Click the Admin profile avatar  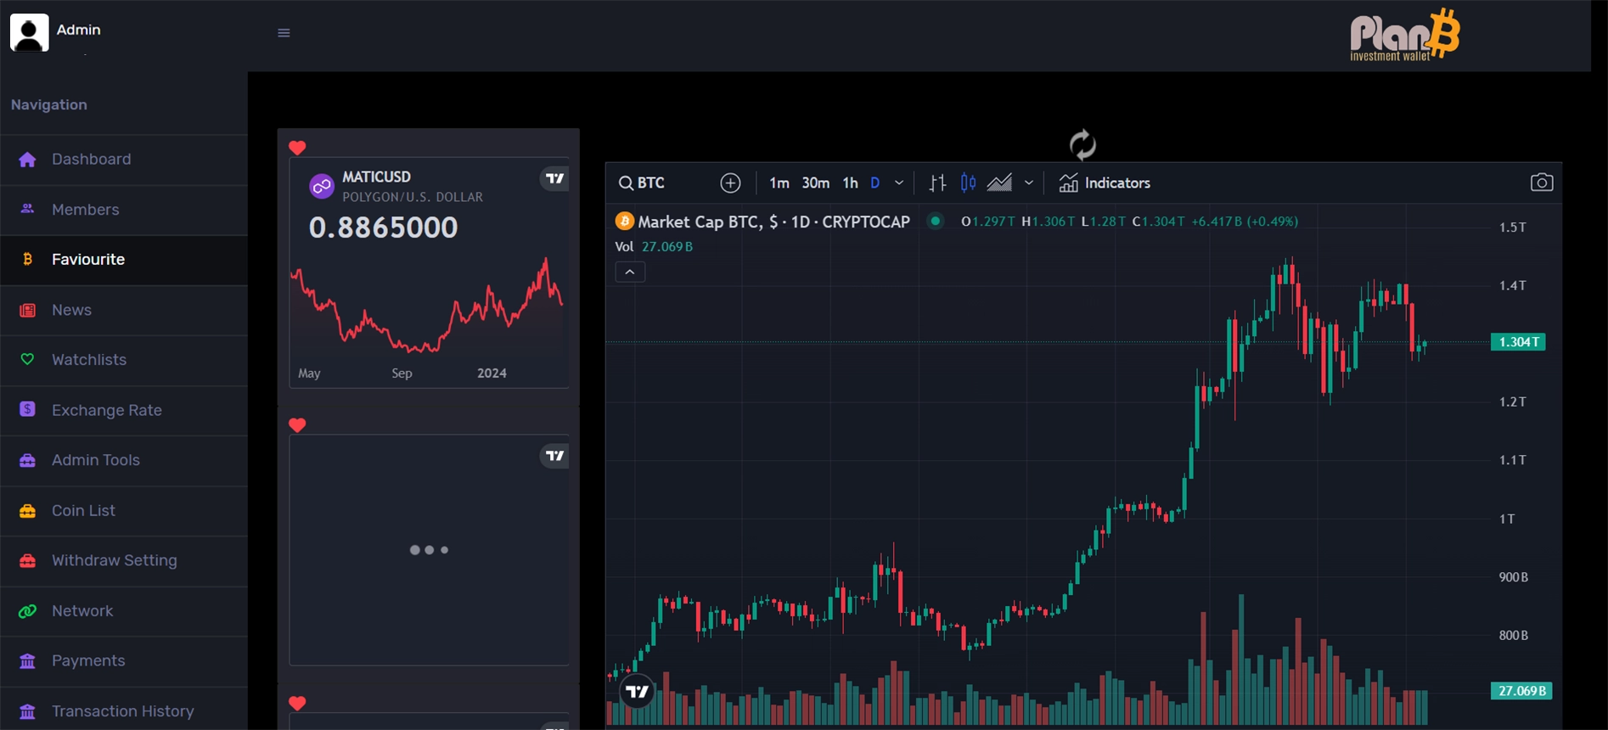coord(29,32)
